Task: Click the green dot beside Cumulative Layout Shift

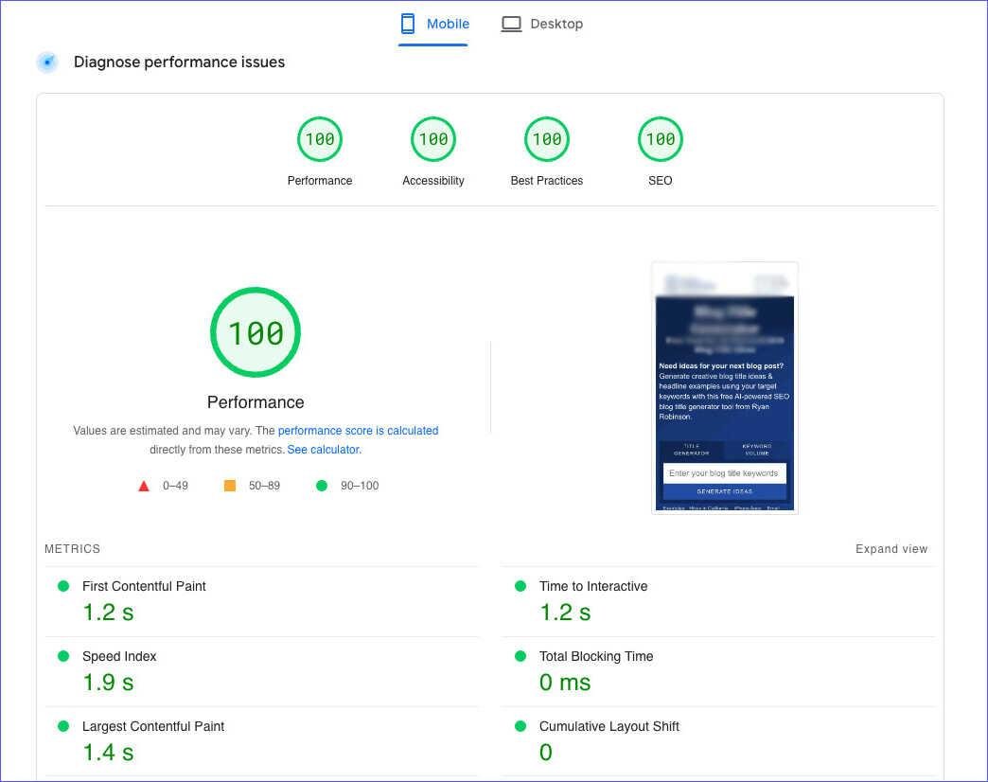Action: (x=520, y=725)
